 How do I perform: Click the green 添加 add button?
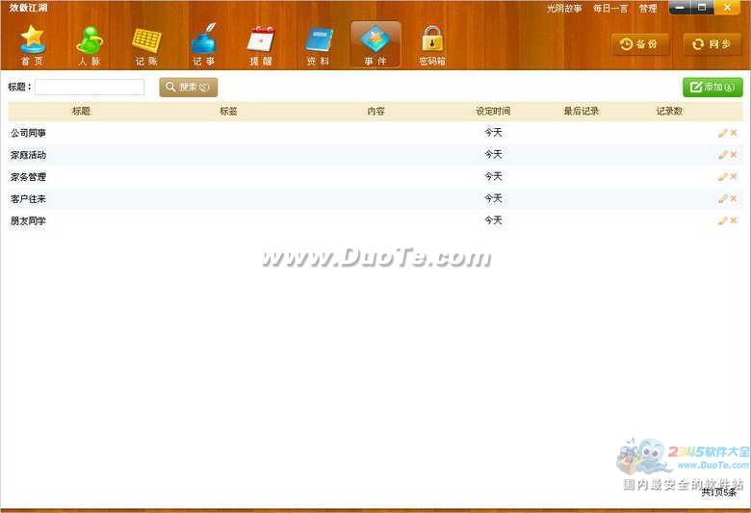pos(712,88)
